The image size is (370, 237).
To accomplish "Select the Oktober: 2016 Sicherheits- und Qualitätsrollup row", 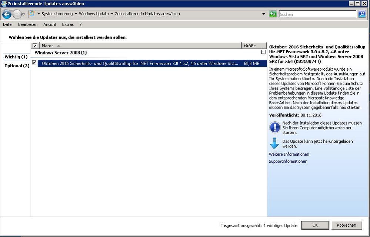I will pos(152,63).
